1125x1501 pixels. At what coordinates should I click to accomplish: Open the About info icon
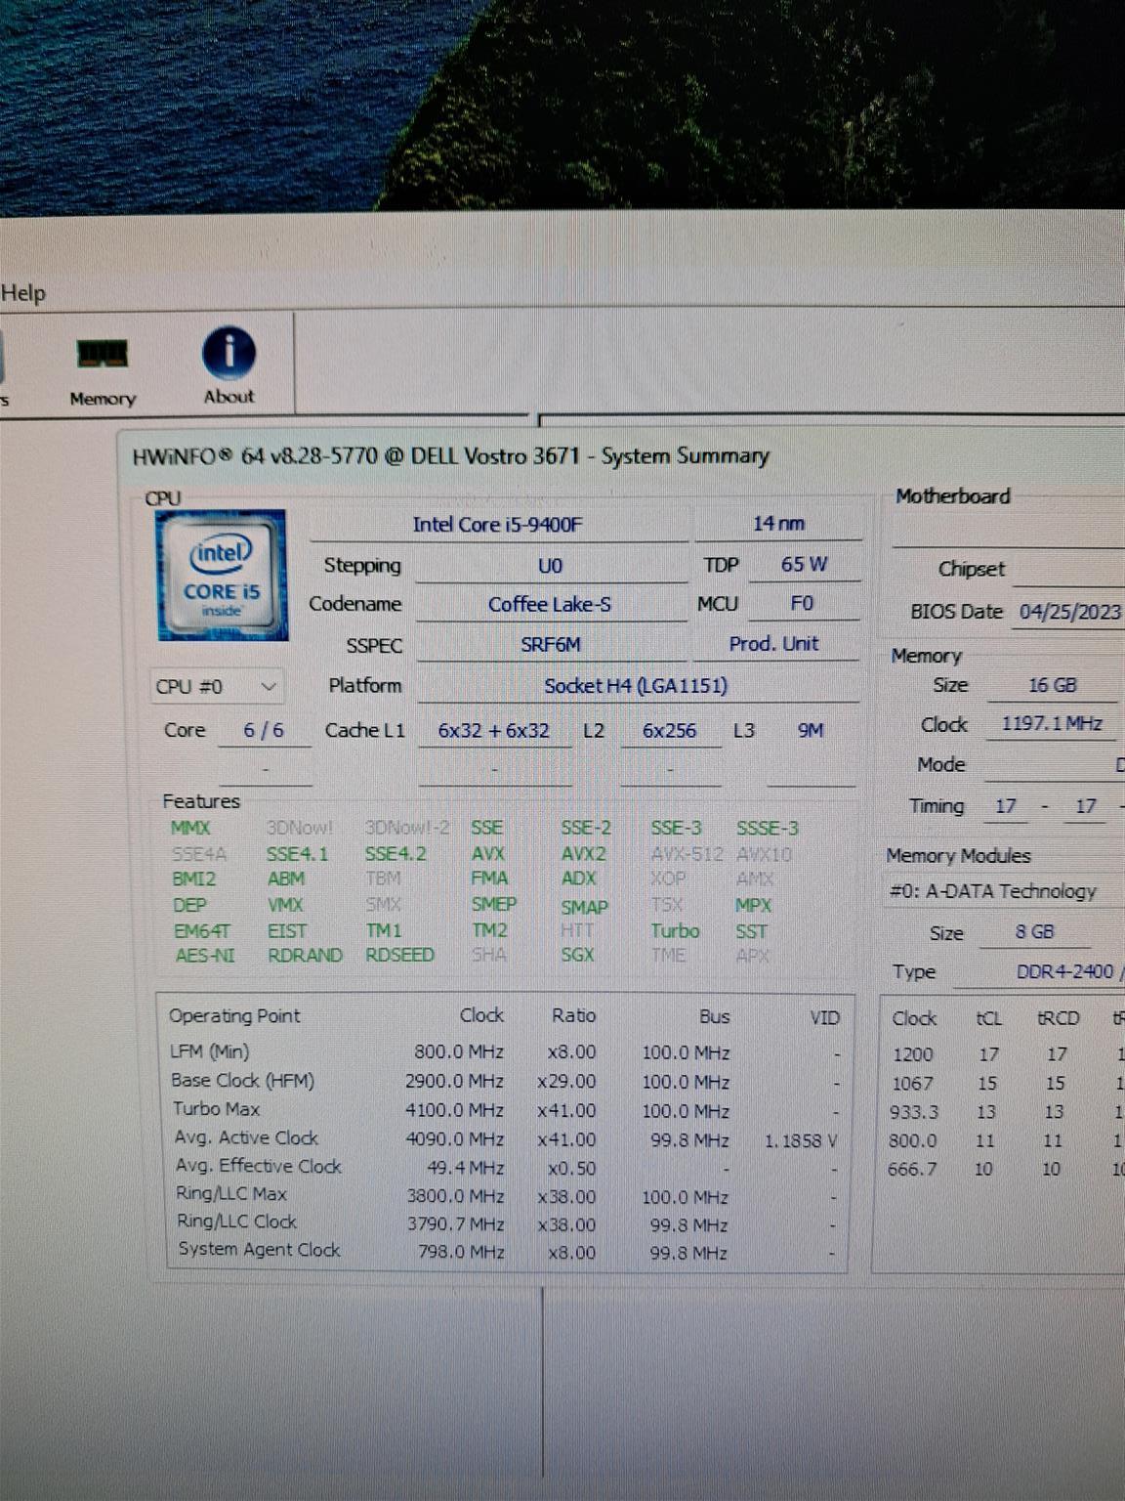229,365
